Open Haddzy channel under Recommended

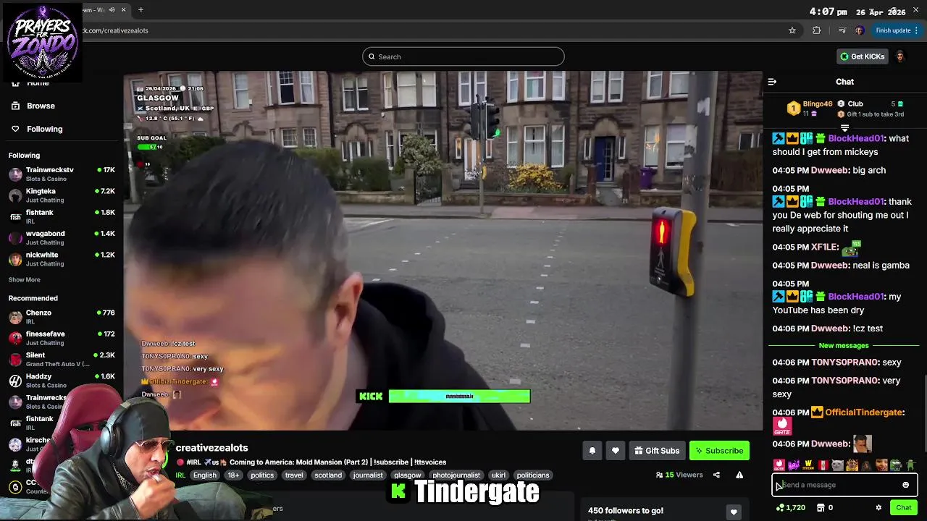[x=62, y=381]
